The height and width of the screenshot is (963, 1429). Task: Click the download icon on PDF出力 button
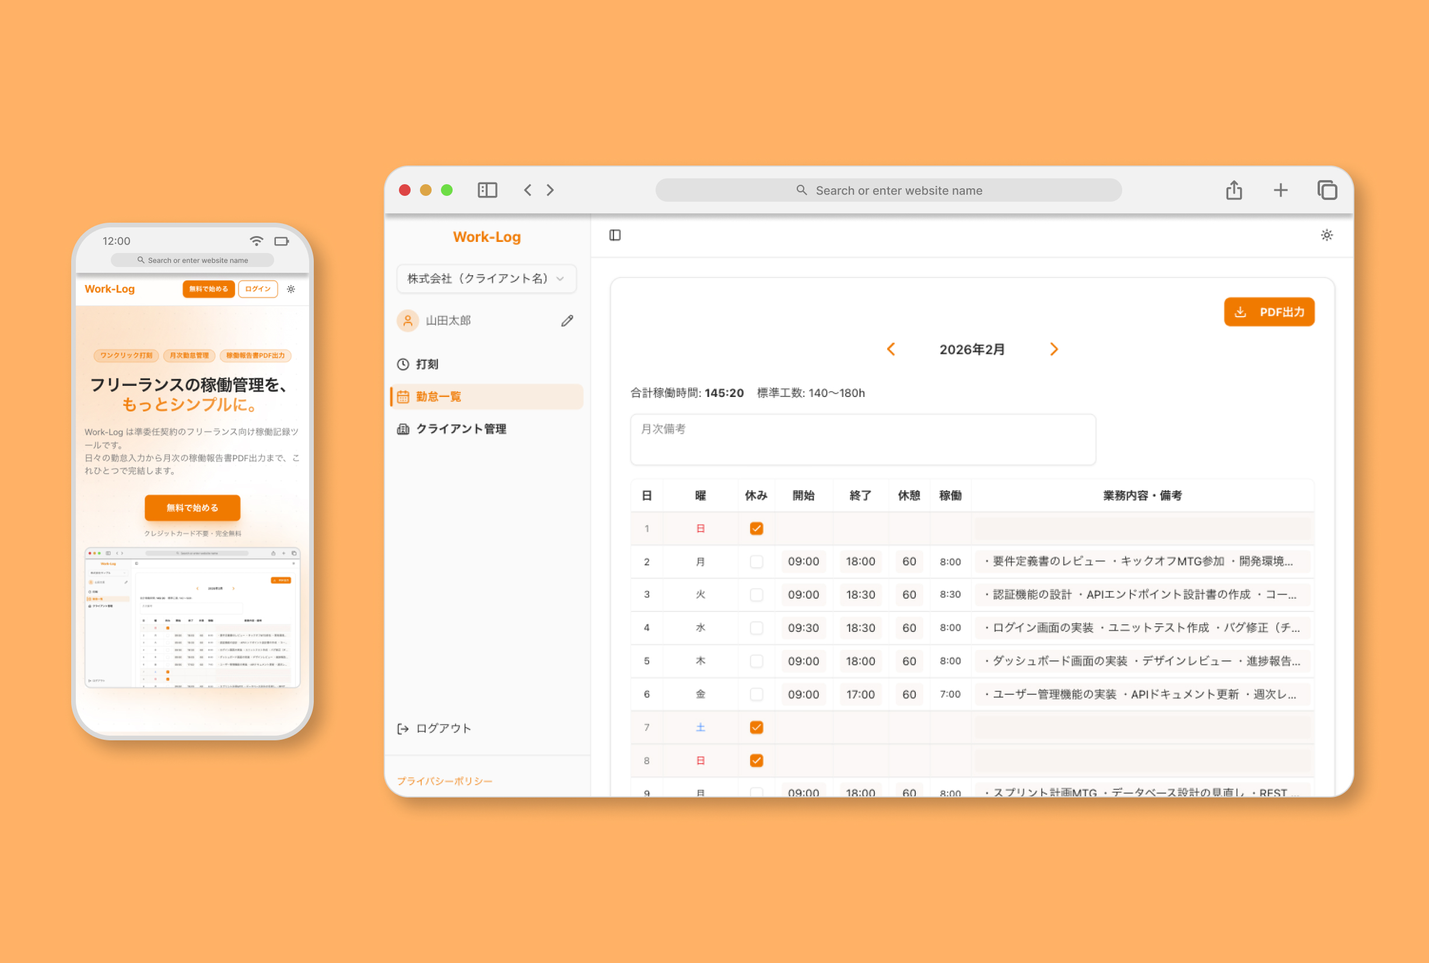click(1240, 312)
